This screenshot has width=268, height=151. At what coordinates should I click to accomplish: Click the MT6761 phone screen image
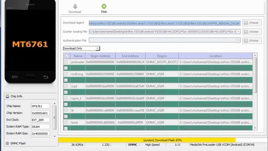click(x=30, y=40)
